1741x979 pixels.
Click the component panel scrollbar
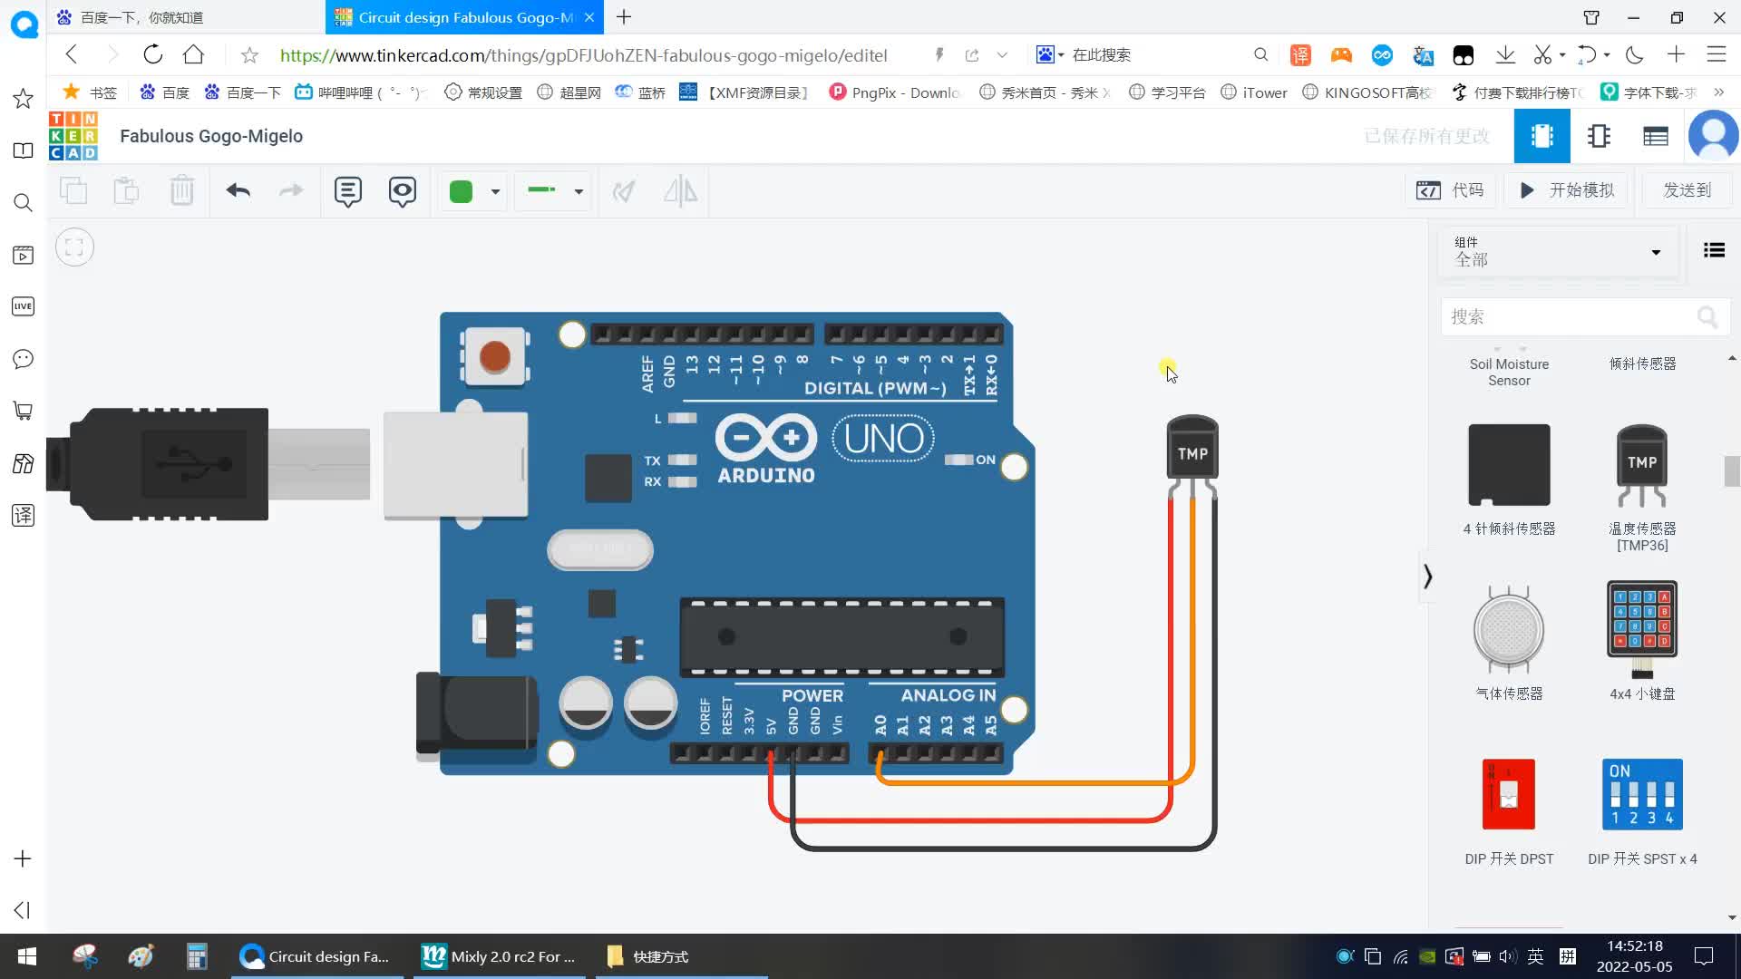click(x=1732, y=471)
